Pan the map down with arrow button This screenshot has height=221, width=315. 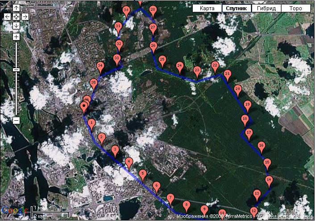(x=16, y=25)
